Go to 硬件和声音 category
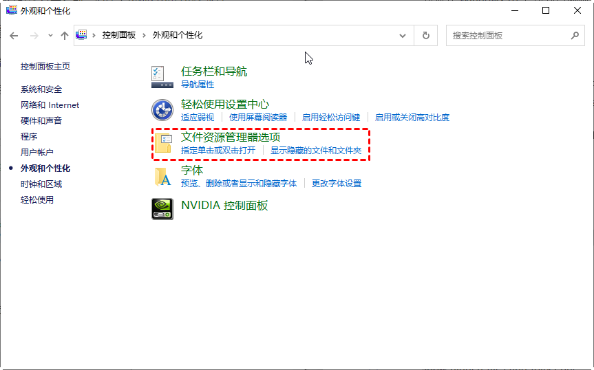 [x=41, y=120]
